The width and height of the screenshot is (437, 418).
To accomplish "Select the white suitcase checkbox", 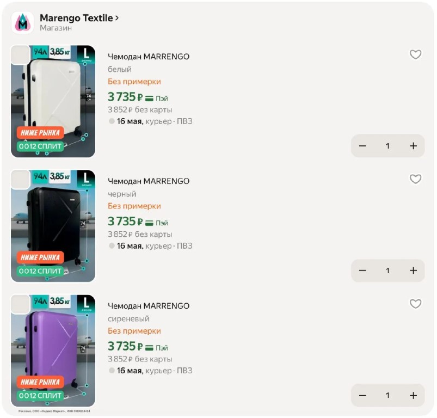I will click(21, 55).
